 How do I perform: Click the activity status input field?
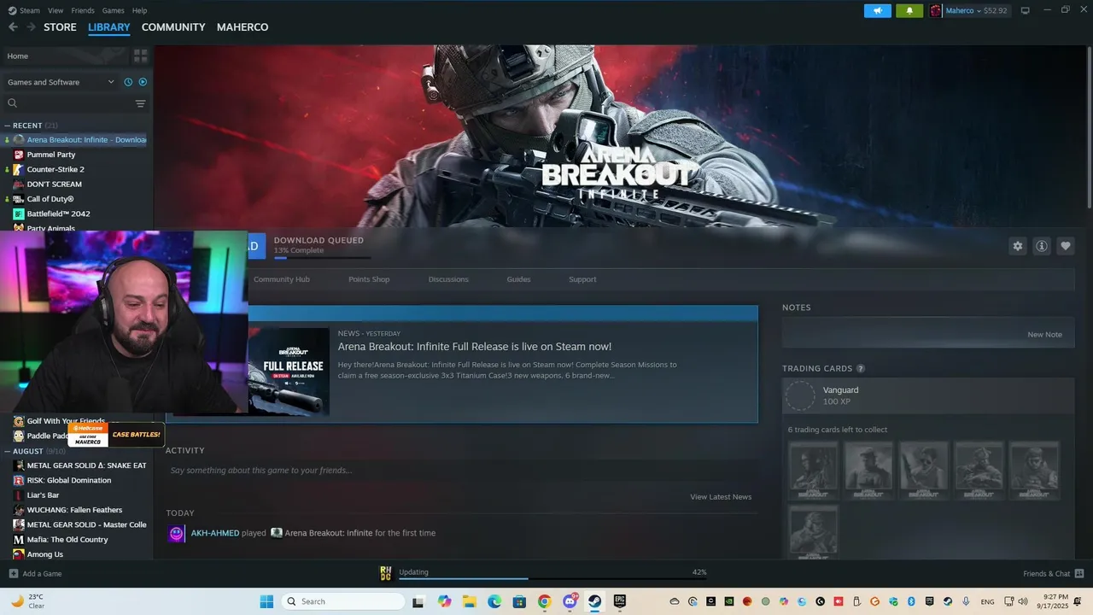461,471
